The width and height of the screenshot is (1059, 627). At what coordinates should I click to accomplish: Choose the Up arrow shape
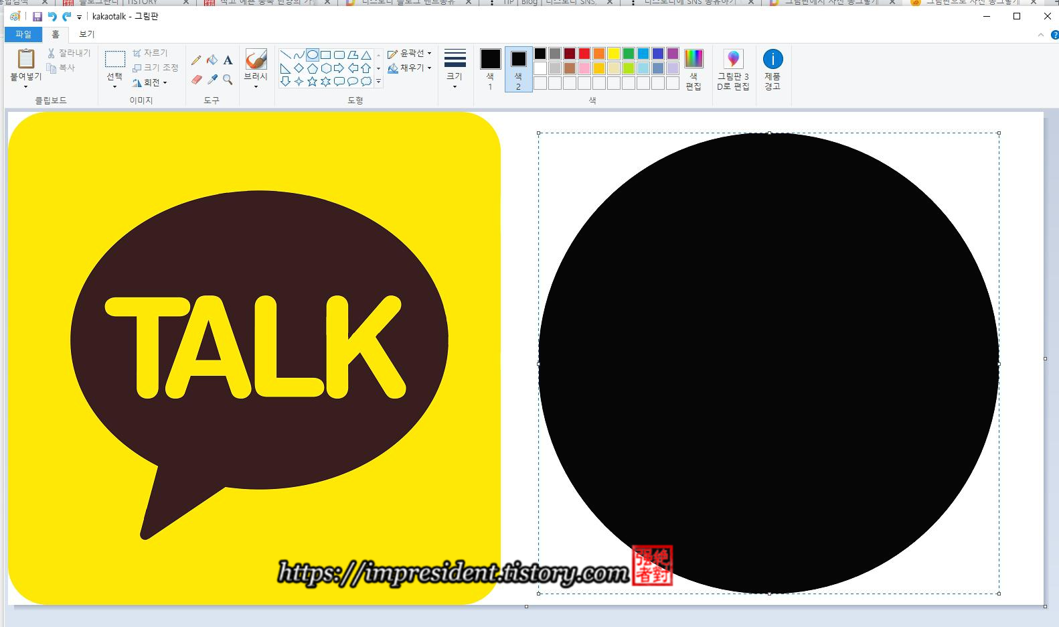(366, 68)
